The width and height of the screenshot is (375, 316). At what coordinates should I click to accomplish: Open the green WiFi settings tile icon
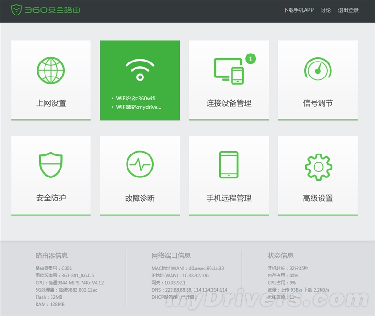click(140, 70)
